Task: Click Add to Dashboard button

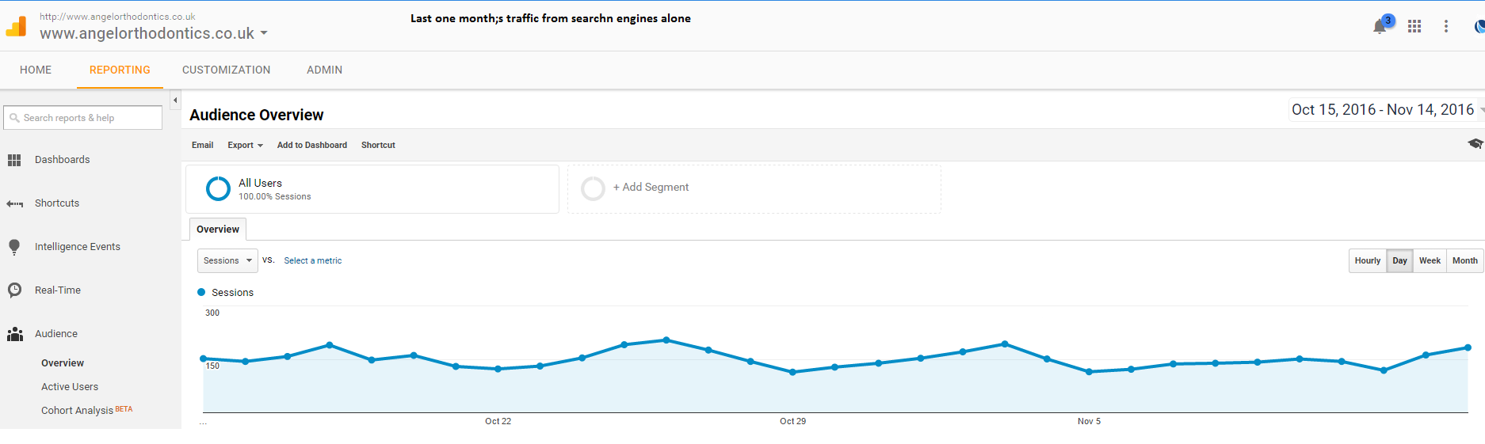Action: pos(311,146)
